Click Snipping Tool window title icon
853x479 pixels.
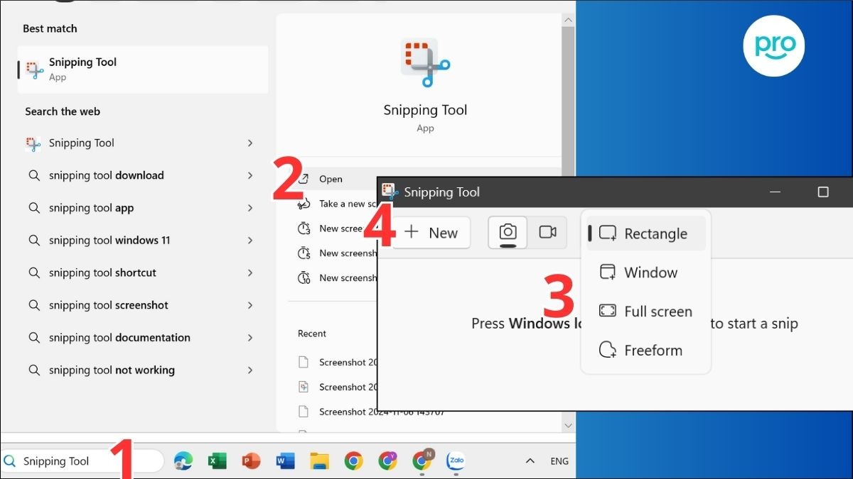389,192
